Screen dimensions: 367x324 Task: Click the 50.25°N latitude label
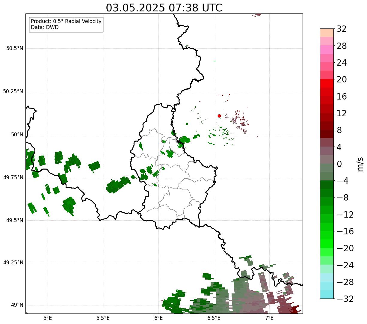coord(13,91)
